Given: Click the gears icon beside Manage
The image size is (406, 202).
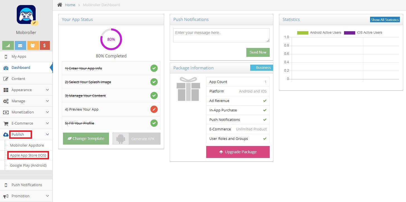Looking at the screenshot, I should pos(6,101).
